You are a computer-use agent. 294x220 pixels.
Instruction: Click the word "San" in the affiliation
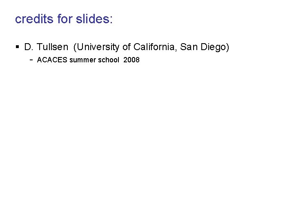point(189,47)
